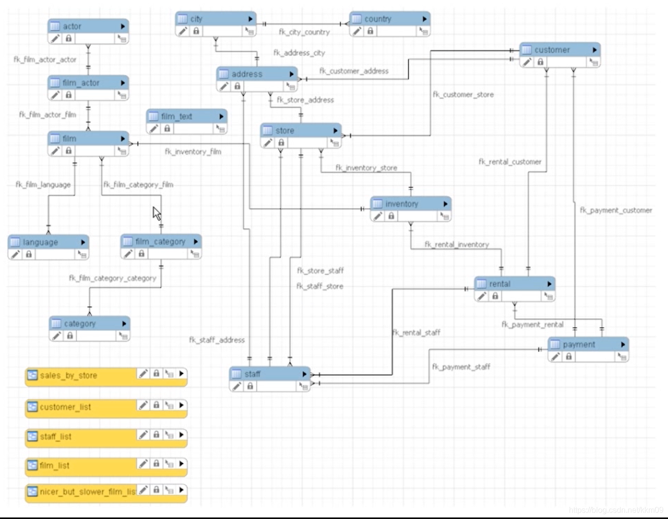
Task: Click the lock icon on city table
Action: click(196, 31)
